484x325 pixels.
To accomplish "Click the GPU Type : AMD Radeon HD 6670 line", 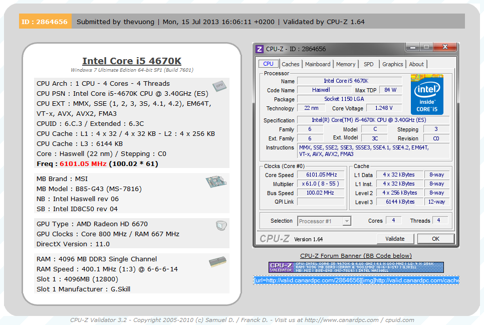I will [92, 224].
